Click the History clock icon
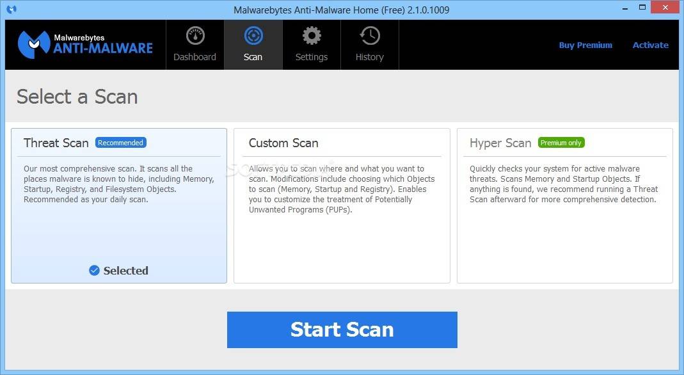The height and width of the screenshot is (375, 684). pyautogui.click(x=370, y=36)
